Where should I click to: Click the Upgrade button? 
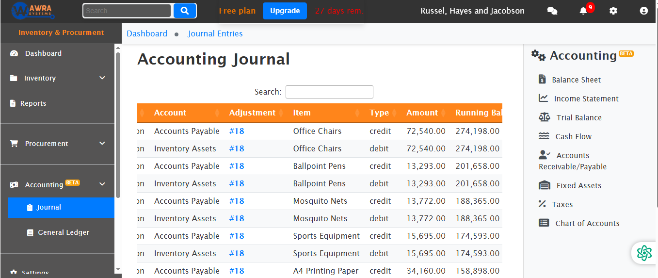(x=285, y=11)
